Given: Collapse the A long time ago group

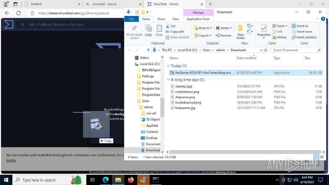Looking at the screenshot, I should pyautogui.click(x=168, y=80).
